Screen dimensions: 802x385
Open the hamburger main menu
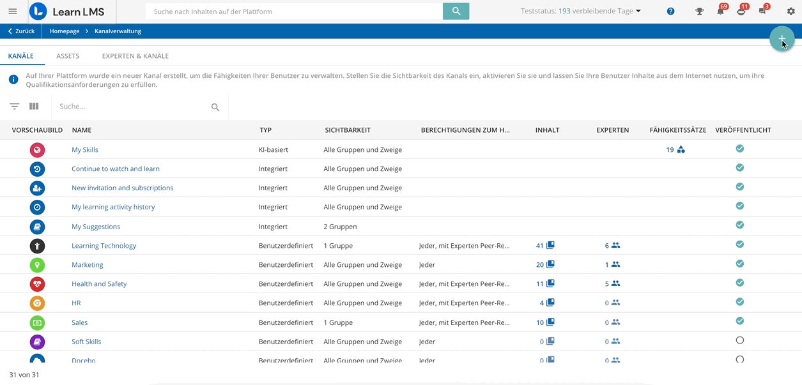click(x=12, y=11)
